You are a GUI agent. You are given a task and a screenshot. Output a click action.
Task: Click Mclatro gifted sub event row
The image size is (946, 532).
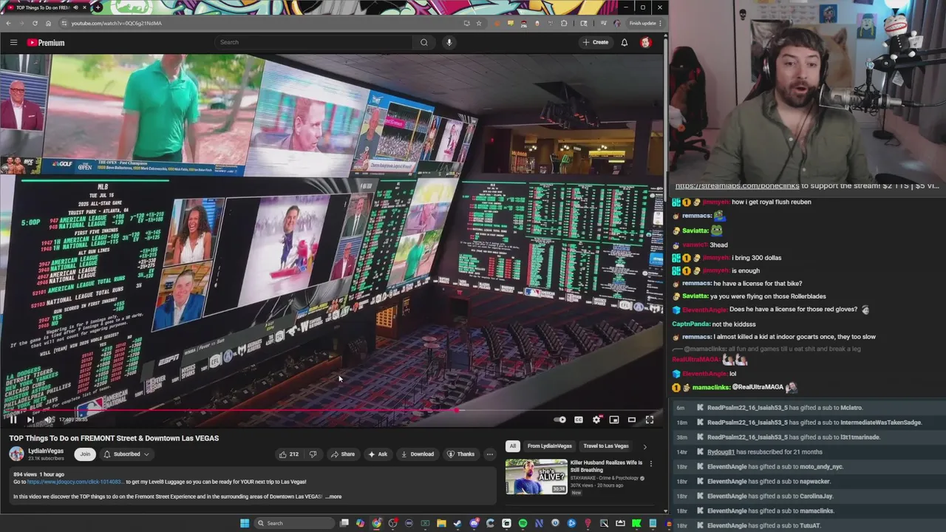click(808, 408)
